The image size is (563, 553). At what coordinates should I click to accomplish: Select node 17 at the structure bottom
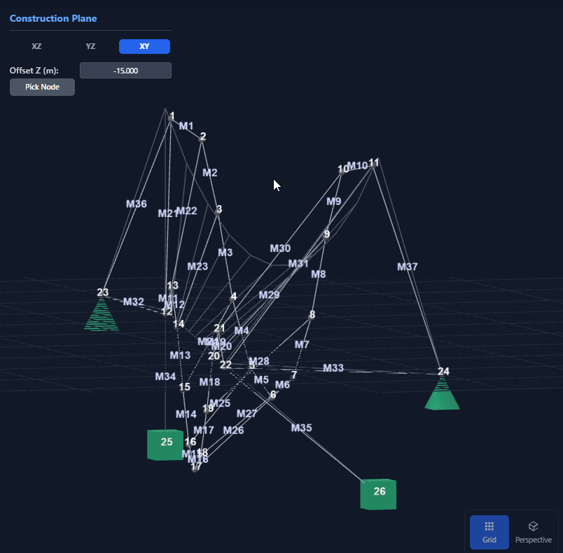click(x=195, y=467)
